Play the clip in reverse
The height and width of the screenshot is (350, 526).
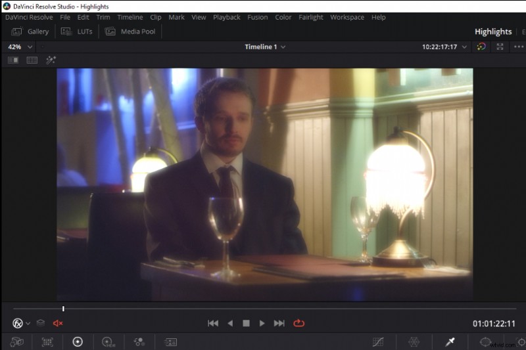coord(230,323)
